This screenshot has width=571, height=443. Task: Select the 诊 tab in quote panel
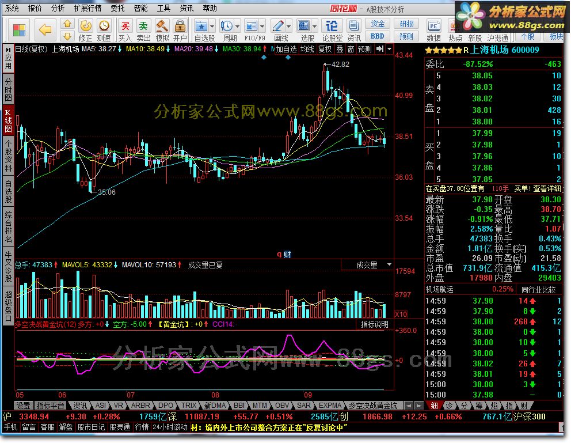449,405
